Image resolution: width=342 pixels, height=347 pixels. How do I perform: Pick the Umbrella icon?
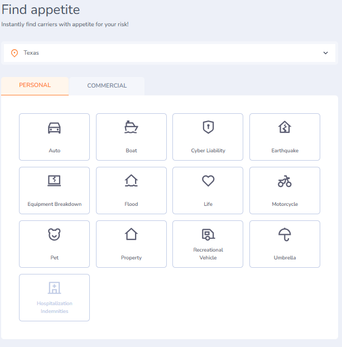tap(285, 234)
